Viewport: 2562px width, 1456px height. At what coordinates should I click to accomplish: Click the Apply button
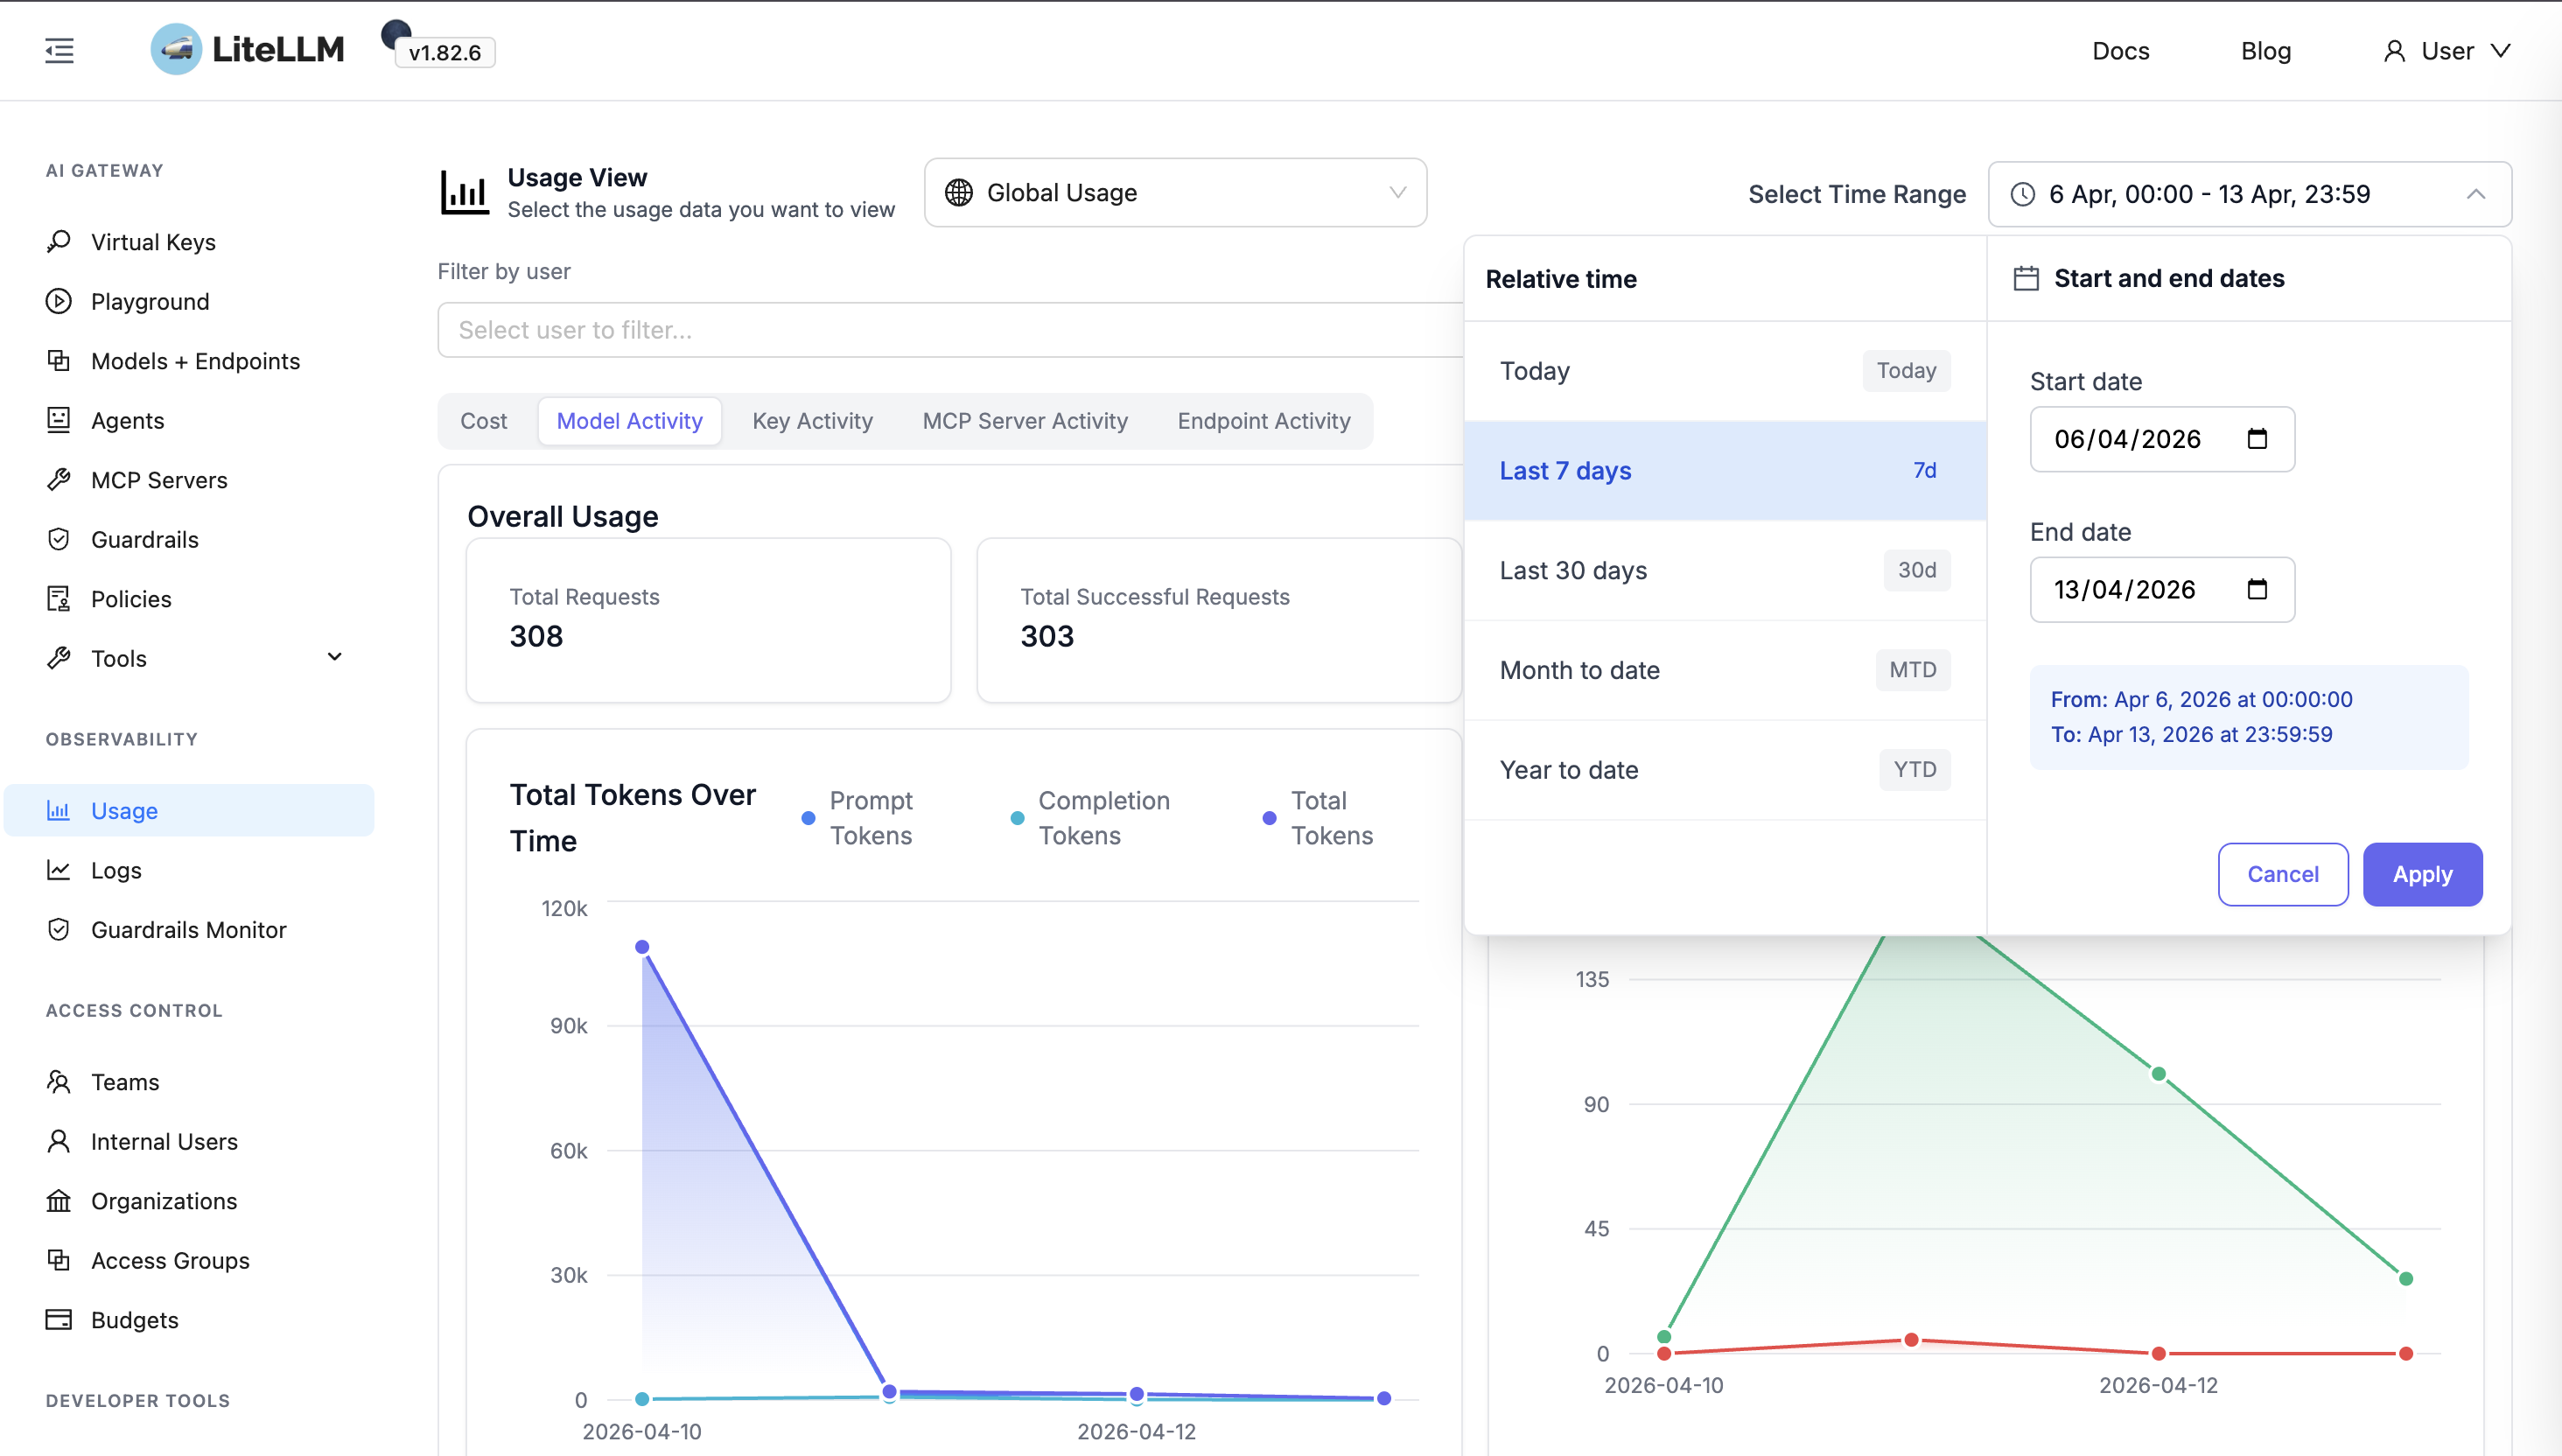point(2423,874)
